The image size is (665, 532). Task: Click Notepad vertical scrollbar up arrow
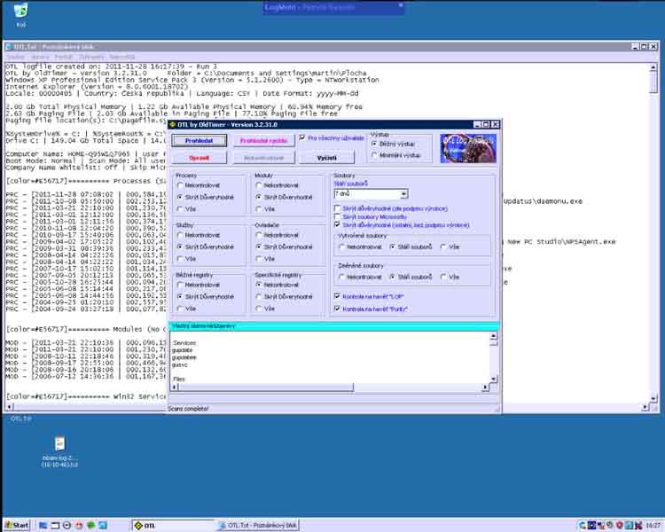click(653, 67)
